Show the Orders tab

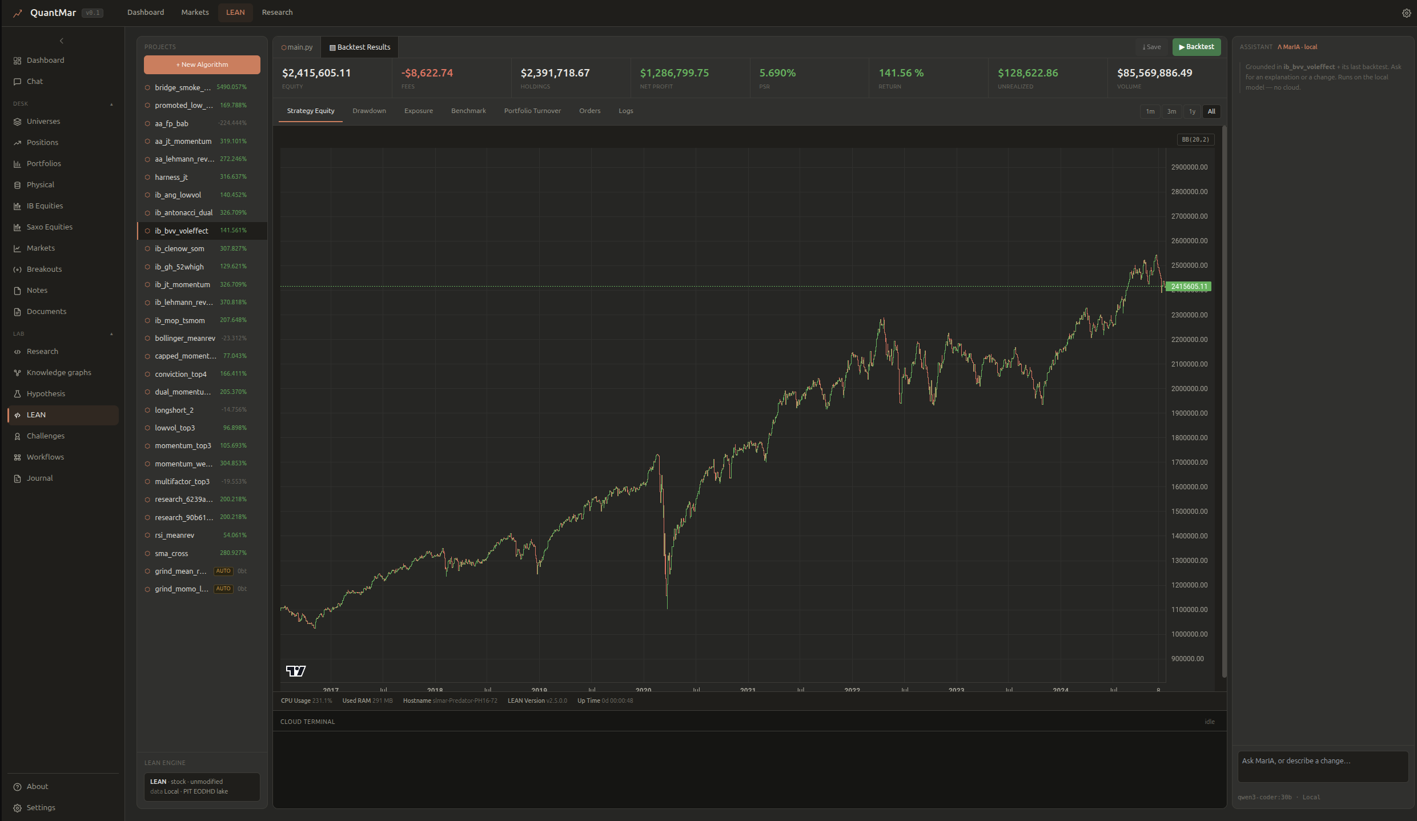point(589,111)
